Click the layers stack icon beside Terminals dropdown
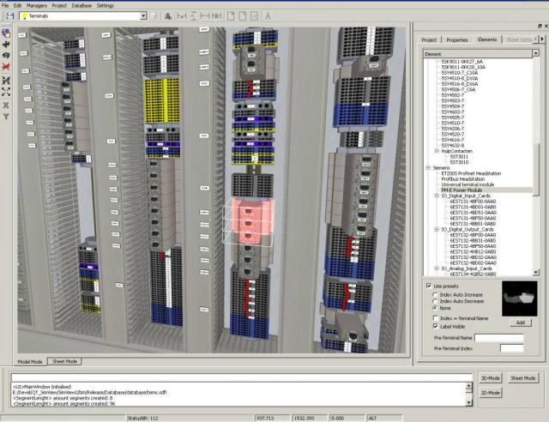 pos(154,16)
